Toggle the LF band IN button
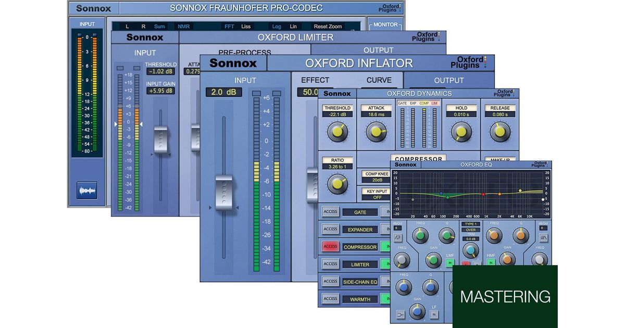Image resolution: width=625 pixels, height=328 pixels. click(433, 314)
